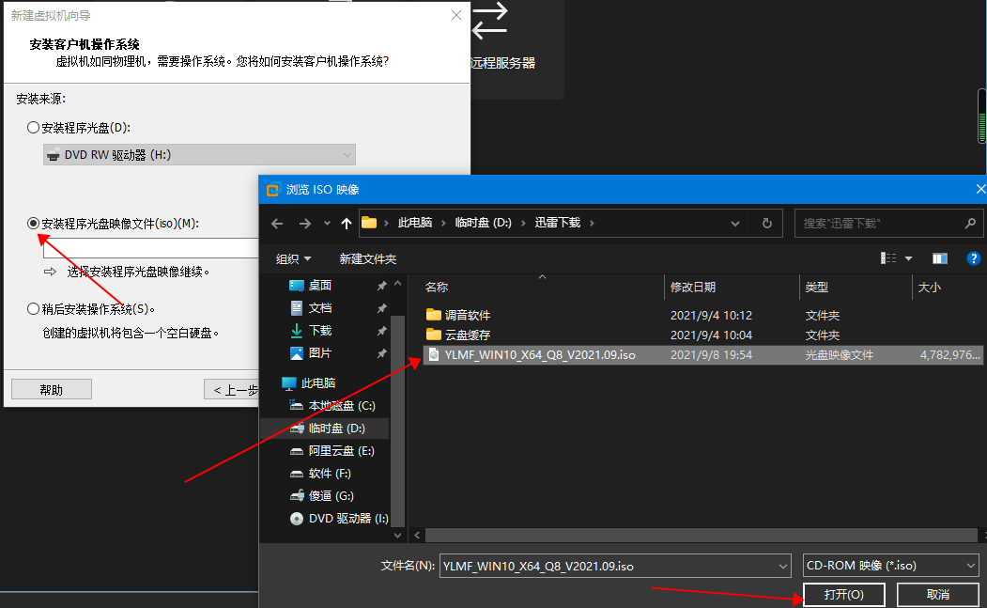This screenshot has height=608, width=987.
Task: Open 图片 in the navigation pane
Action: tap(320, 353)
